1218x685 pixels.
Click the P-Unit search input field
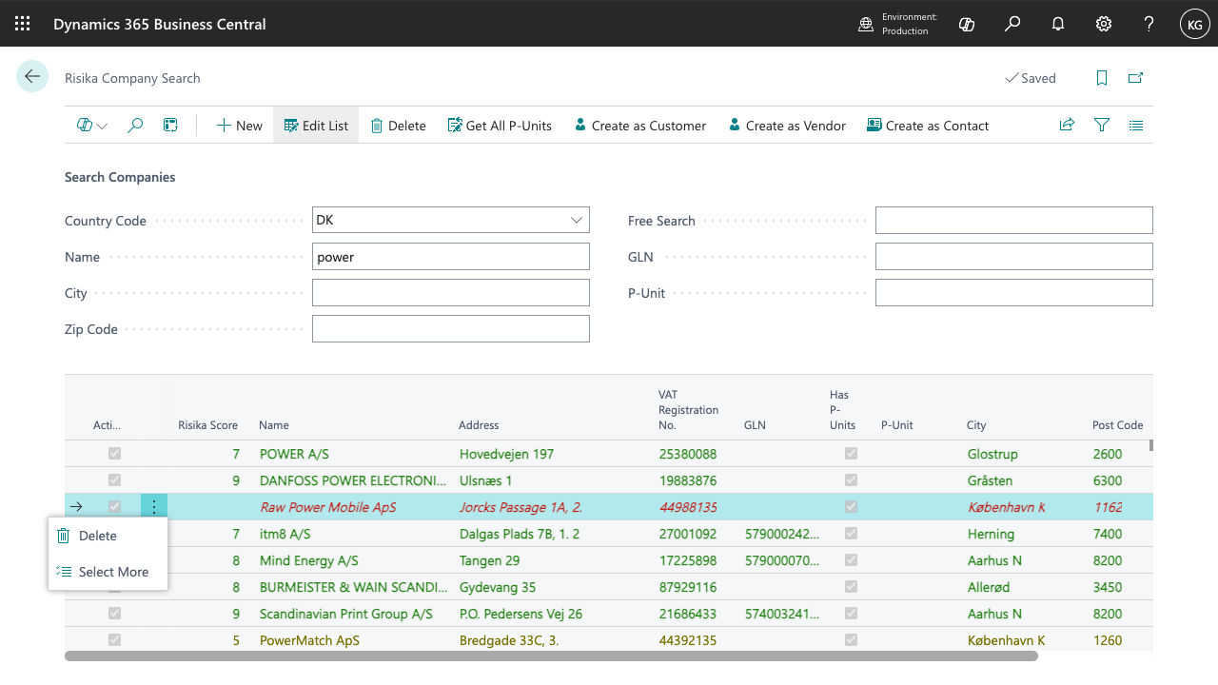point(1014,292)
